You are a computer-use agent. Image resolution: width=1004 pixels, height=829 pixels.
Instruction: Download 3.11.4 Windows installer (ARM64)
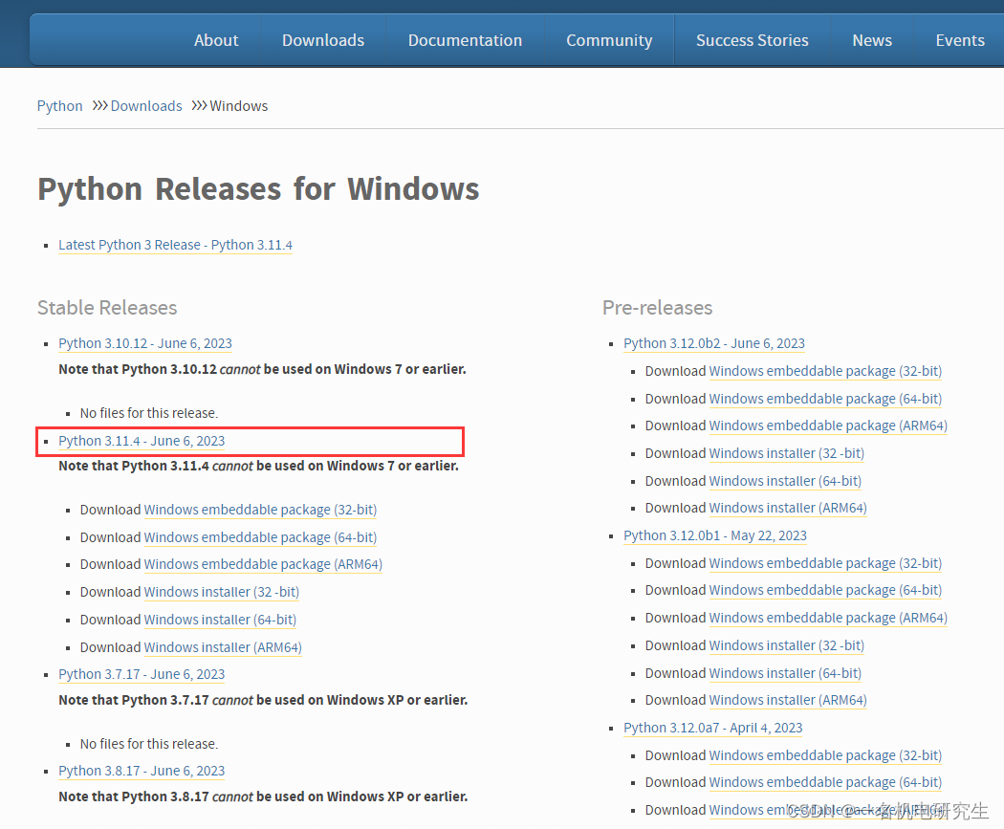coord(223,647)
